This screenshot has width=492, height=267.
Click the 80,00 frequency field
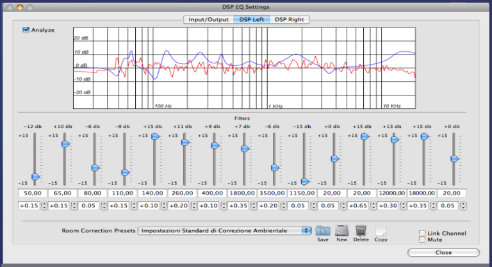pyautogui.click(x=92, y=193)
